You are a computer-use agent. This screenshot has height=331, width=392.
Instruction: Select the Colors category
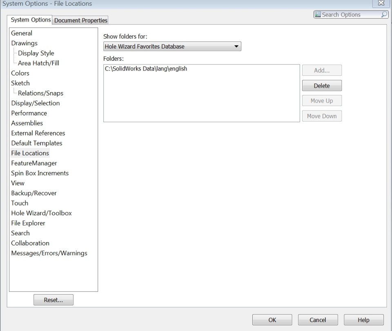point(20,73)
